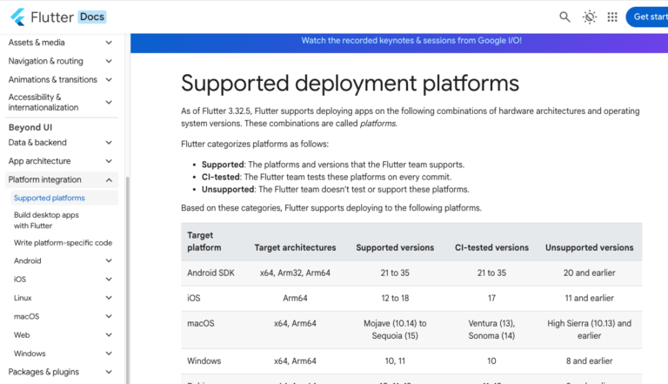Expand the Assets & media section
The width and height of the screenshot is (668, 384).
109,42
